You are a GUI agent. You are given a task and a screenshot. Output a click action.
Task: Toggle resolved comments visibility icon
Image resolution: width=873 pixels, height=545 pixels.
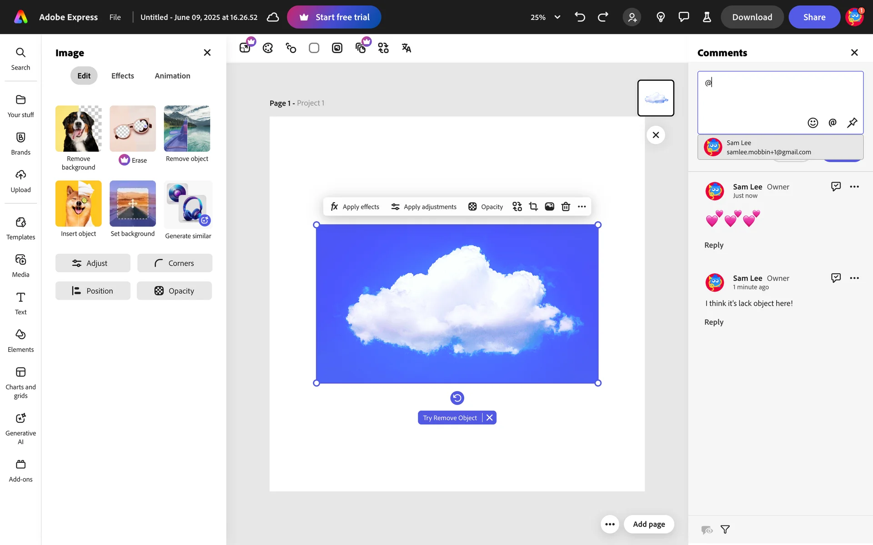point(707,530)
